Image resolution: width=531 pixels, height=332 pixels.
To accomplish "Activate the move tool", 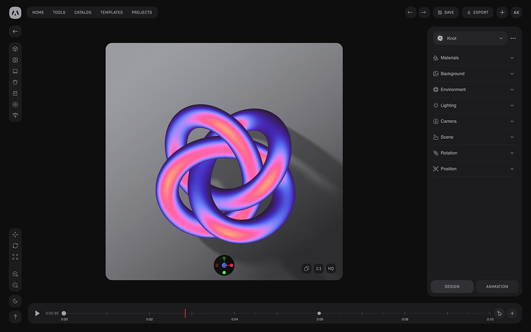I will (x=15, y=234).
